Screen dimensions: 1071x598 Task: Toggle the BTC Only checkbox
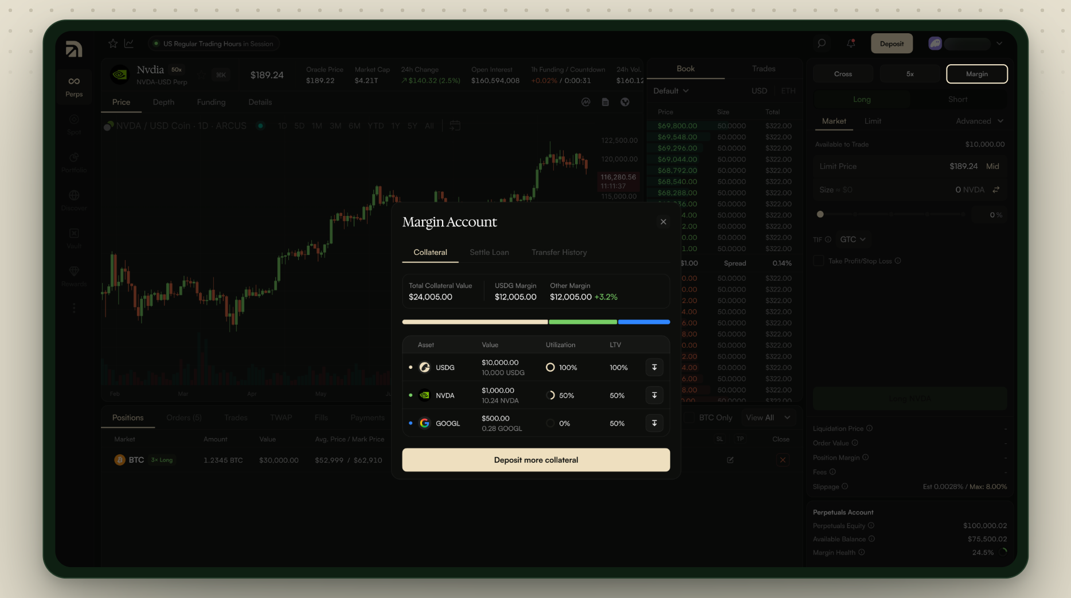[689, 418]
